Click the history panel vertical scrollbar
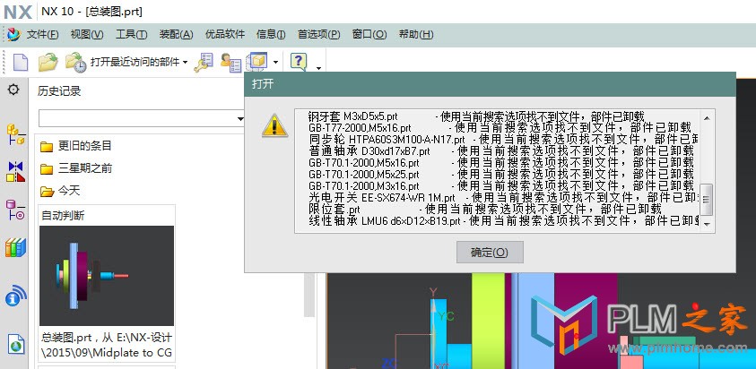The width and height of the screenshot is (756, 369). (310, 294)
